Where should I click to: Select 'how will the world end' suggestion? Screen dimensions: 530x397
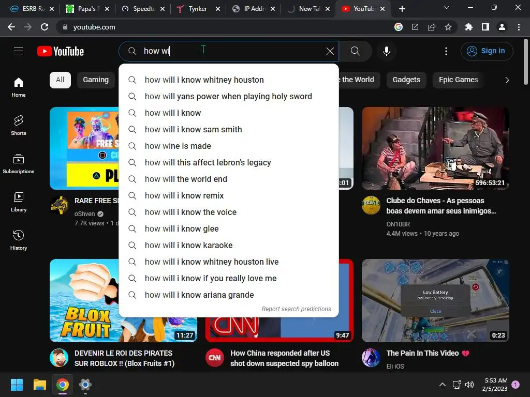pos(229,179)
